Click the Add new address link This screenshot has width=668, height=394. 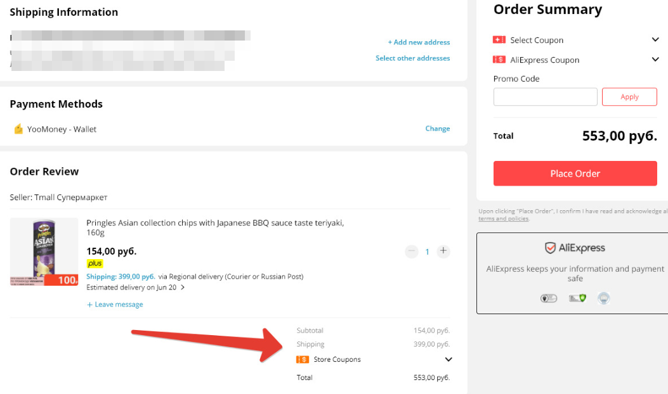(x=419, y=42)
